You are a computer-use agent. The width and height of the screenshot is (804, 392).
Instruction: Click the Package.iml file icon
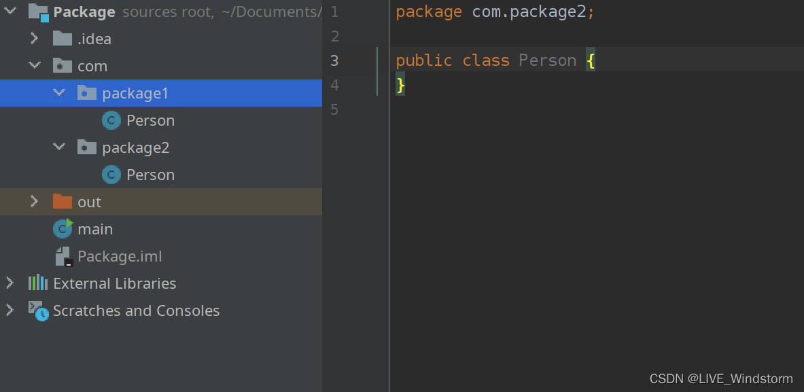click(63, 256)
